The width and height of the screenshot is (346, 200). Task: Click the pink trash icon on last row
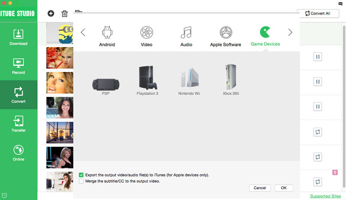335,172
